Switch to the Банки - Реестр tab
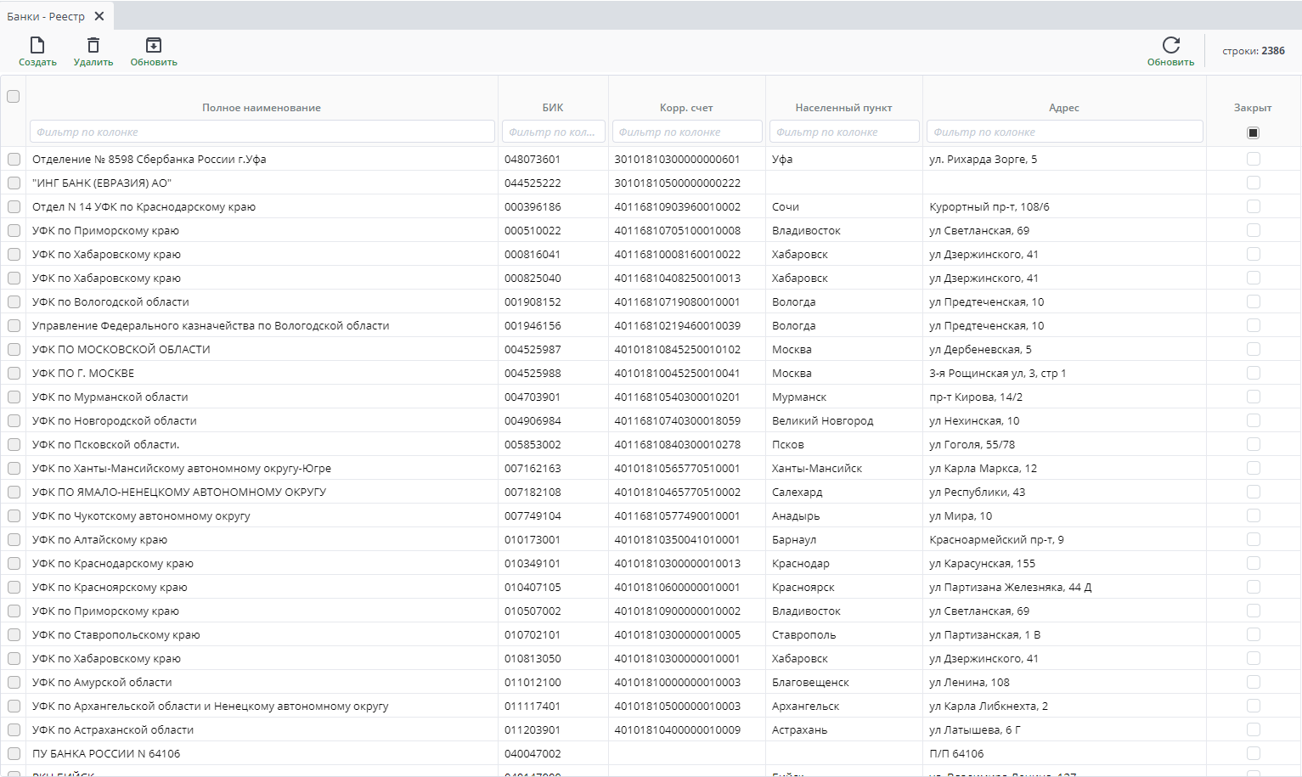1302x777 pixels. [x=46, y=16]
